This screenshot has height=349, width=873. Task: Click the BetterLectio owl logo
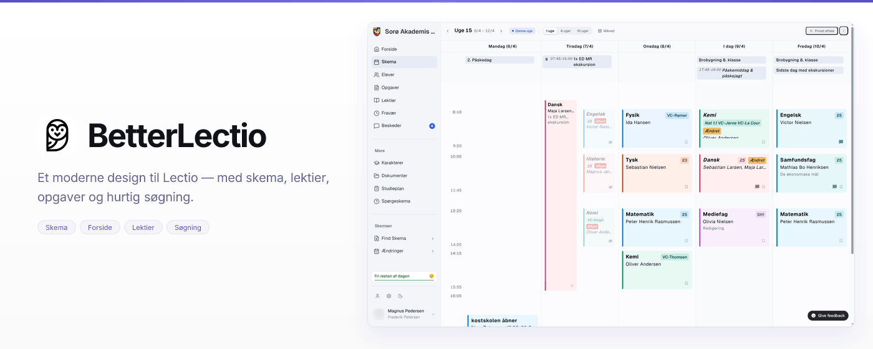click(x=57, y=135)
